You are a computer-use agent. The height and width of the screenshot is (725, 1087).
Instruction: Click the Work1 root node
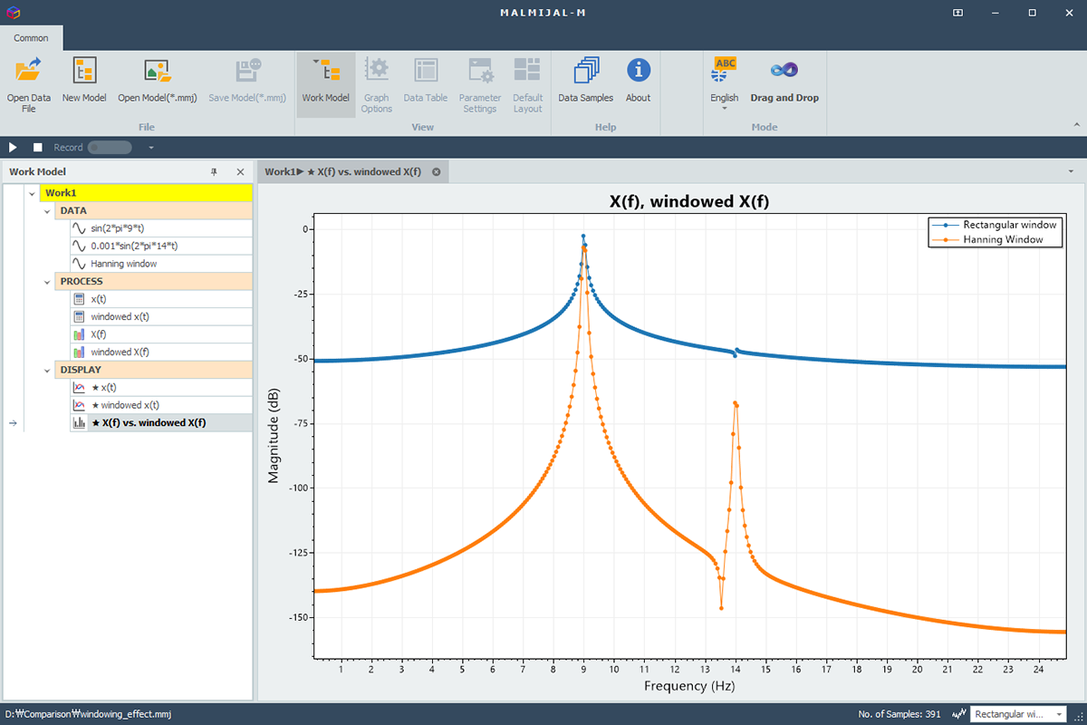[146, 193]
